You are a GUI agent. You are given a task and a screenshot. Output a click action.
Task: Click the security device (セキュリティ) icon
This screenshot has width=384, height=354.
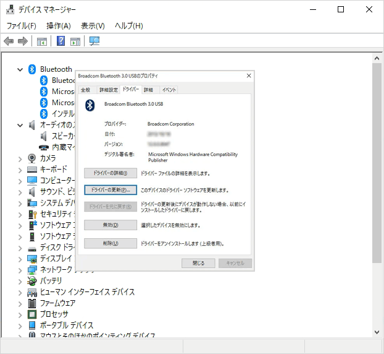click(32, 214)
